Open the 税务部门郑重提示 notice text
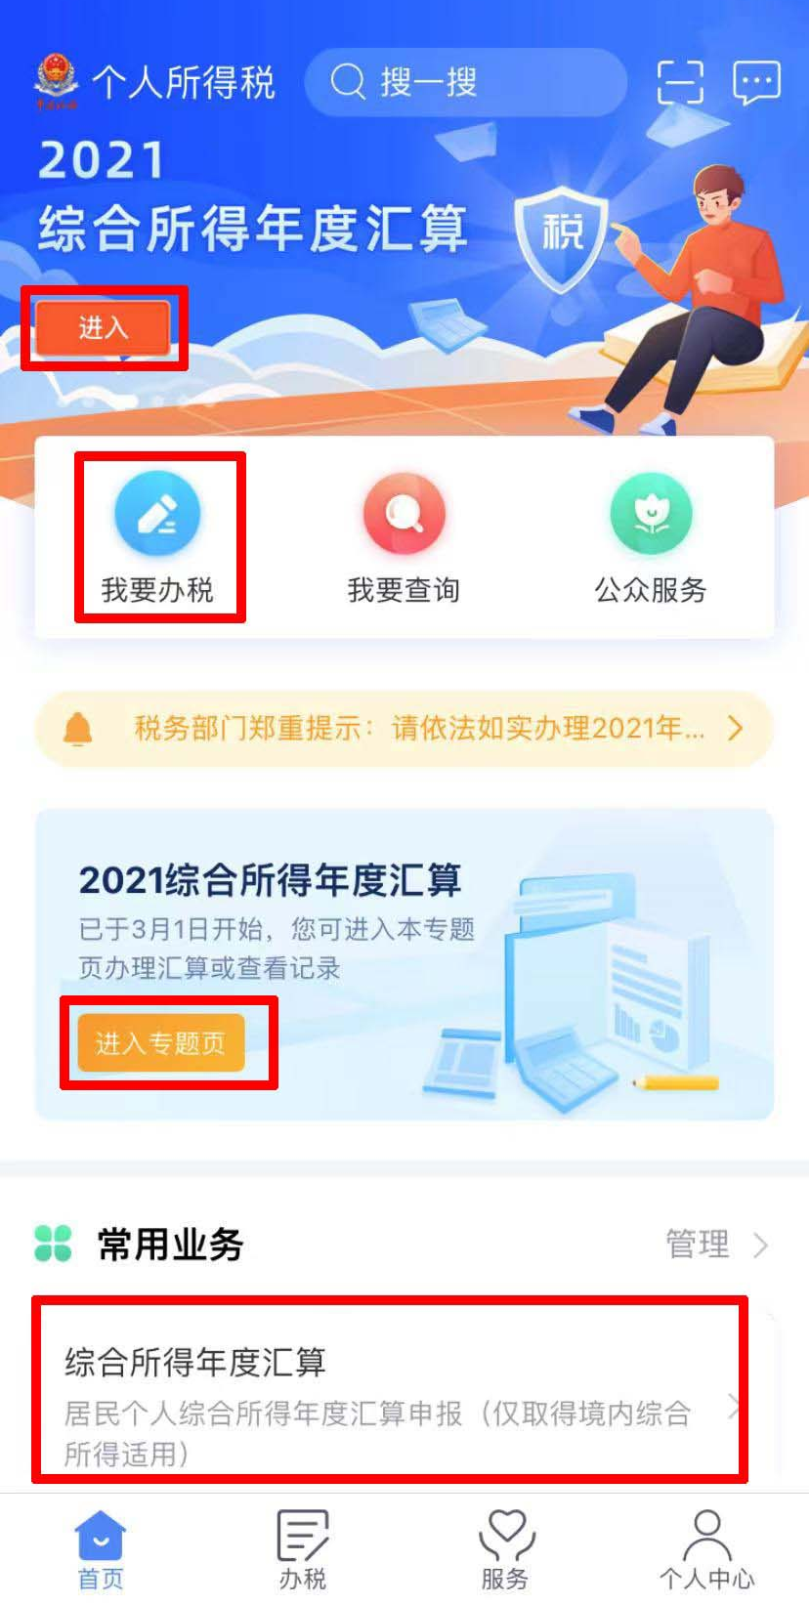810x1605 pixels. 419,728
